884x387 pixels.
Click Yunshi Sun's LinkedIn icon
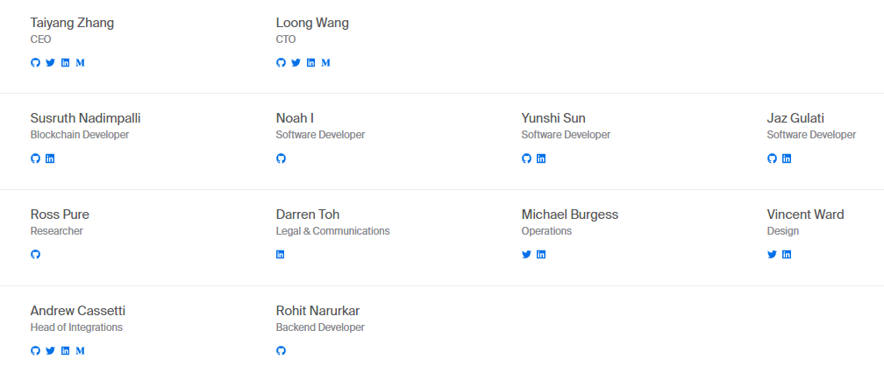tap(541, 158)
